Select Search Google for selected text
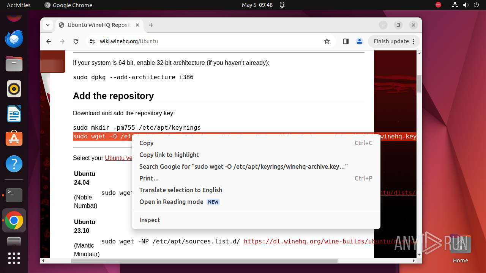486x273 pixels. [256, 166]
